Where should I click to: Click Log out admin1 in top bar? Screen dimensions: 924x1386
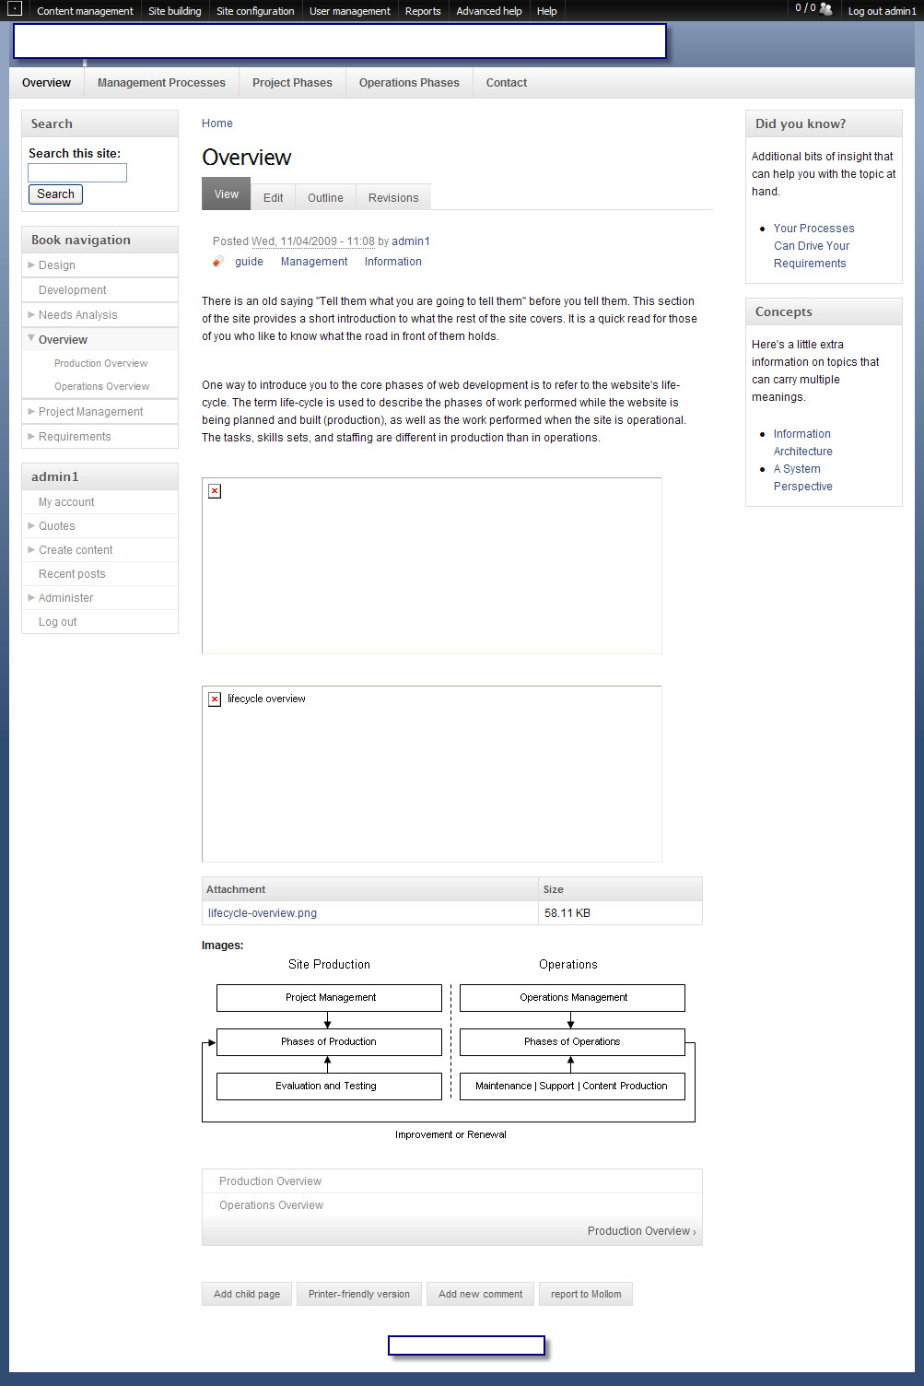882,11
